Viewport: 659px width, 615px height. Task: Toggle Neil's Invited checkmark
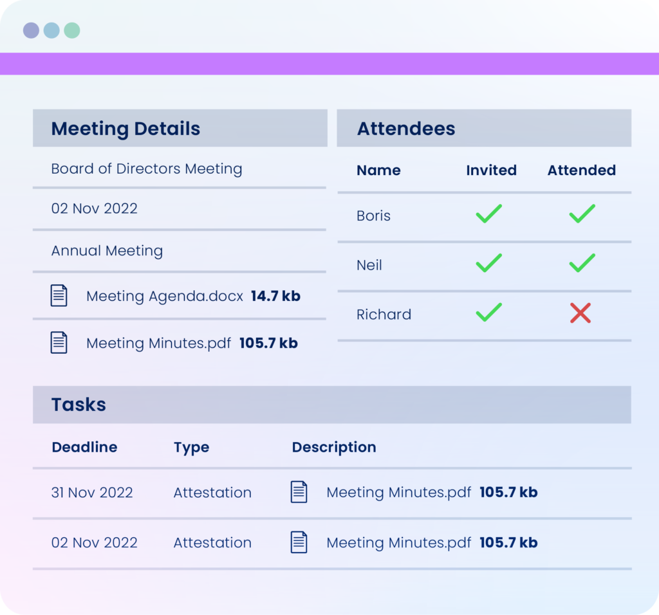489,263
